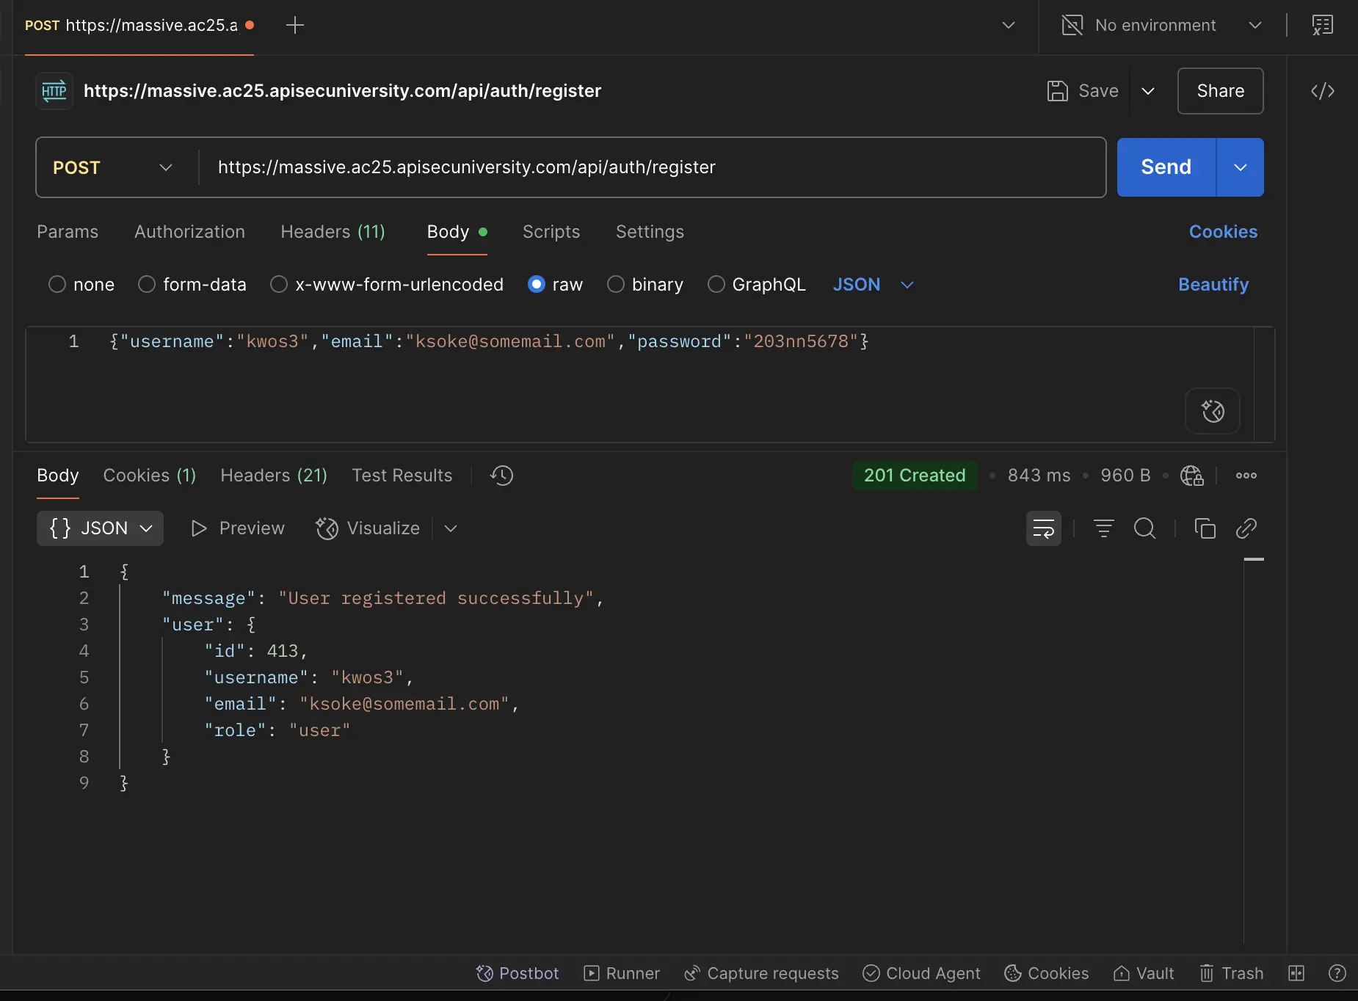Open the Vault in the status bar

tap(1144, 973)
